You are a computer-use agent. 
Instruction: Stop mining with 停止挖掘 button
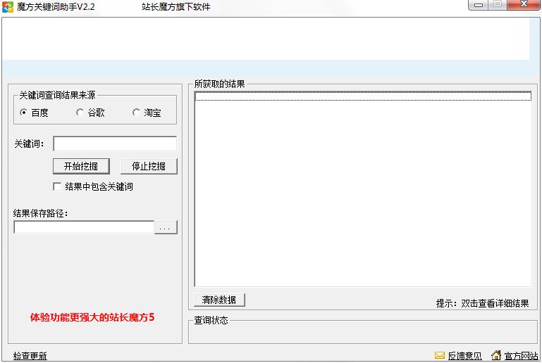coord(149,166)
